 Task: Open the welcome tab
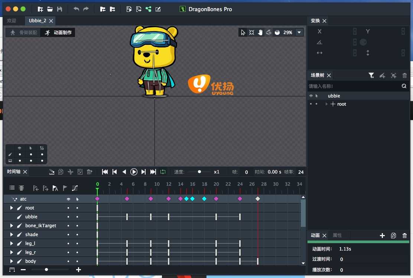click(12, 20)
